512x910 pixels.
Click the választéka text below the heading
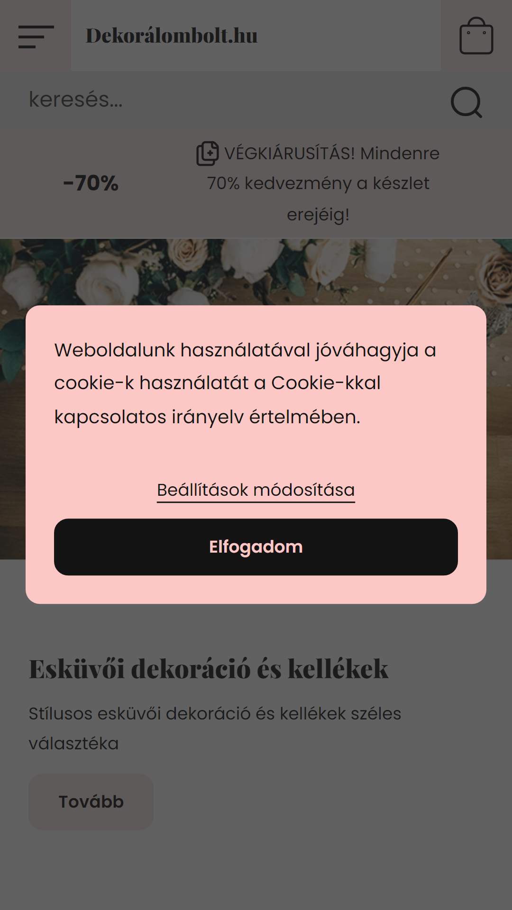(73, 743)
